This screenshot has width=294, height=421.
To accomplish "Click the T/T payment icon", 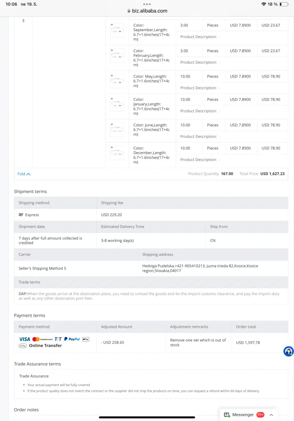I will coord(58,339).
